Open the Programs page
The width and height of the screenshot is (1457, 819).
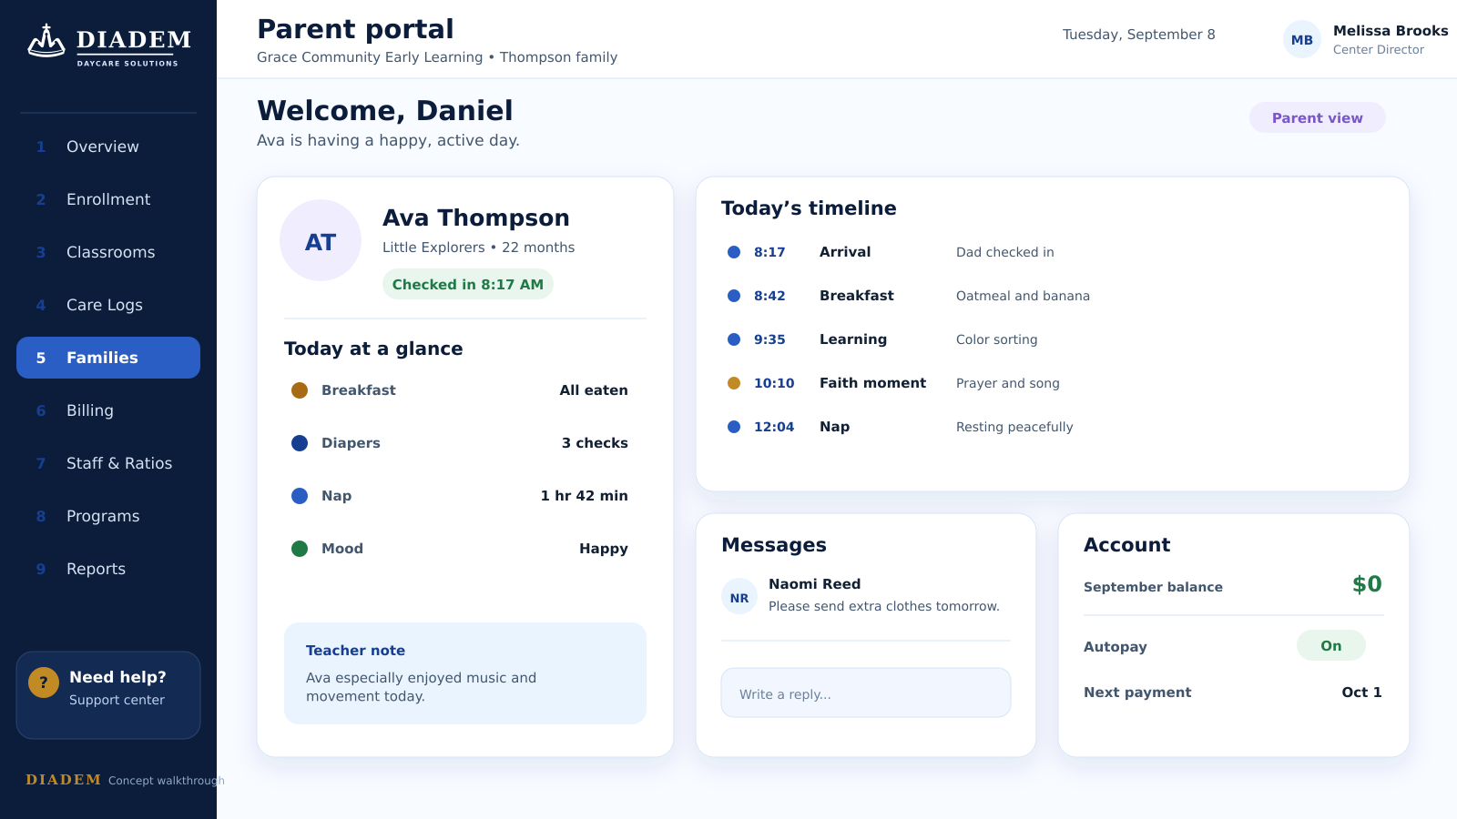pyautogui.click(x=108, y=516)
